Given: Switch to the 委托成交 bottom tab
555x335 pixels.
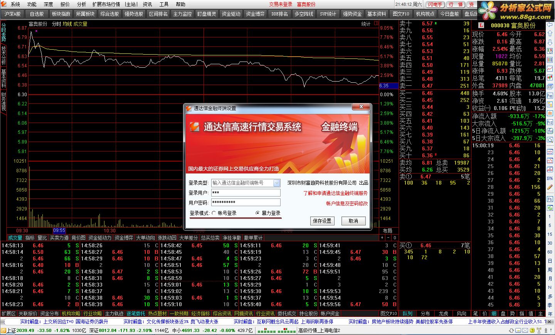Looking at the screenshot, I should coord(287,313).
